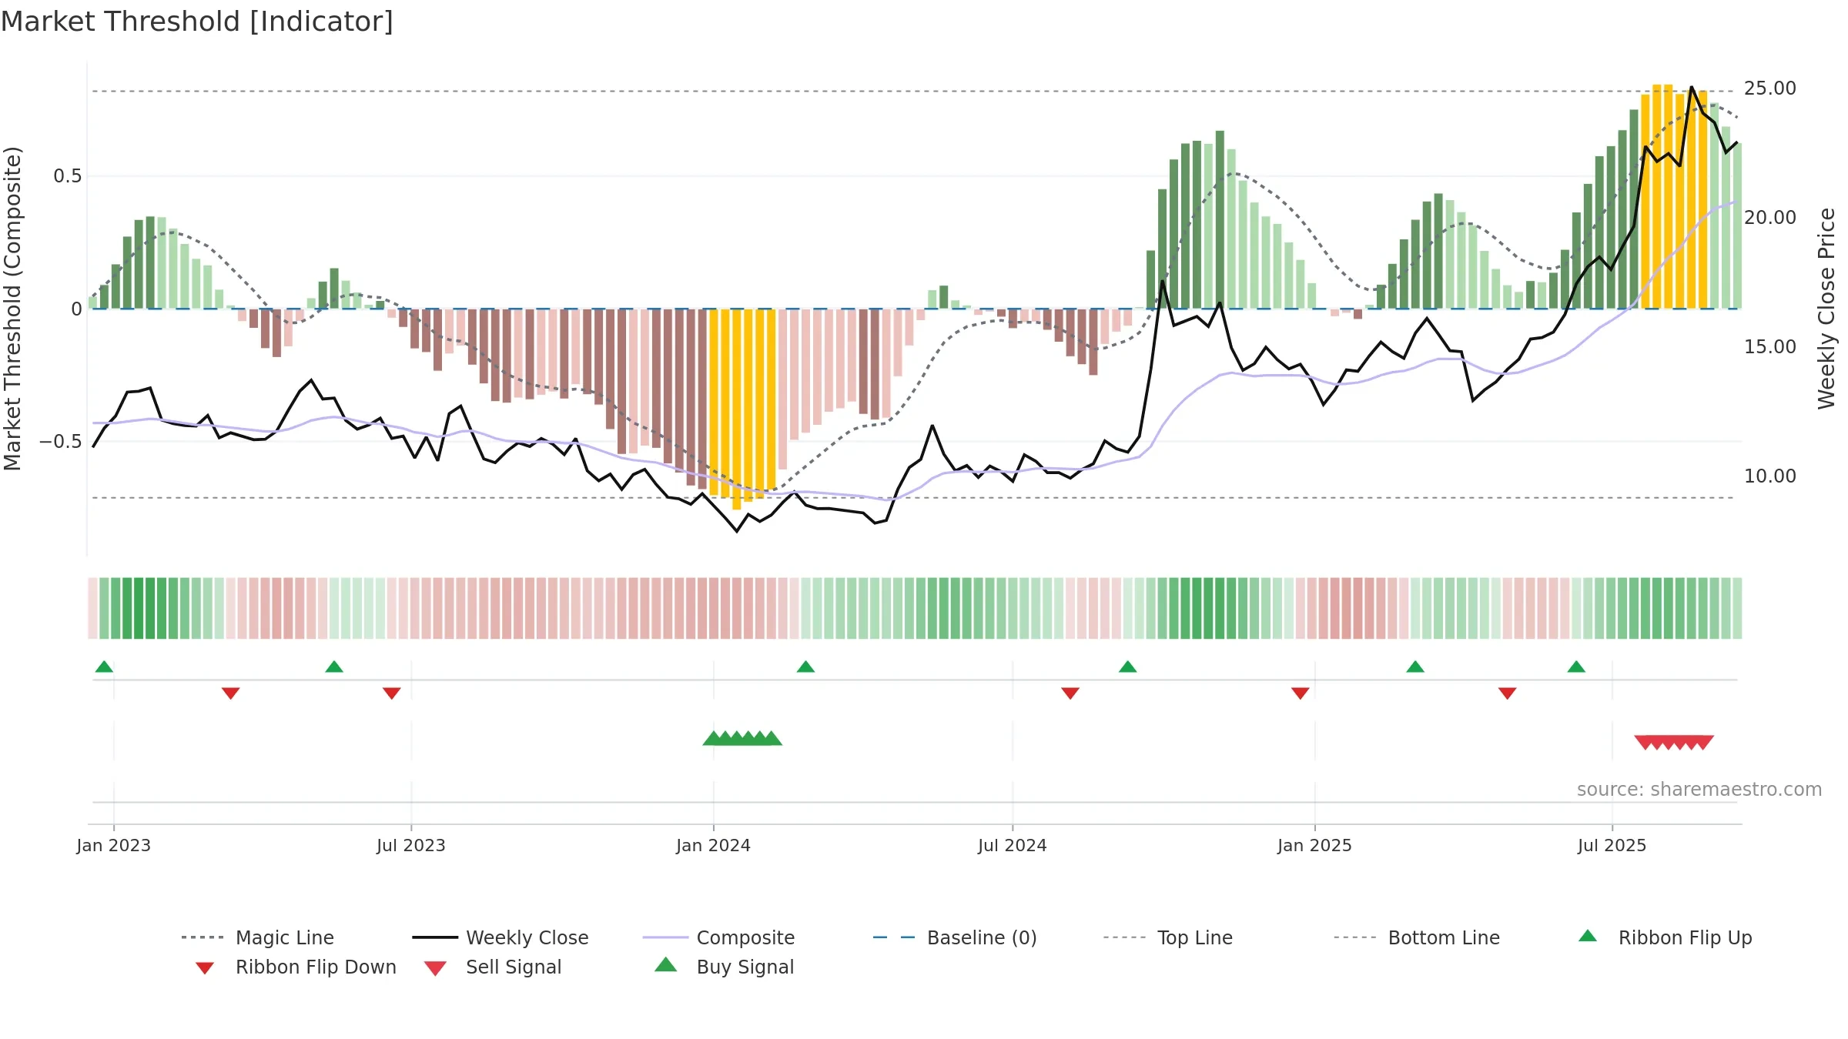Click the 25.00 price axis value
The image size is (1848, 1039).
coord(1770,89)
